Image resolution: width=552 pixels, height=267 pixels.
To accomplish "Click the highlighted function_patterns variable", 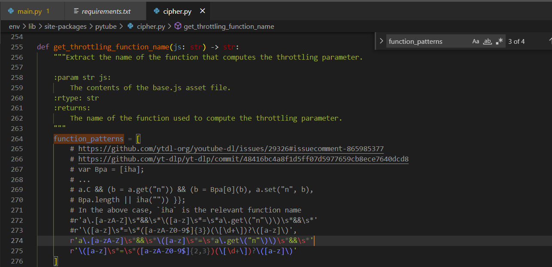I will pos(88,139).
